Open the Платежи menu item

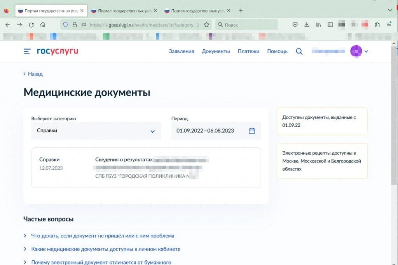point(248,52)
